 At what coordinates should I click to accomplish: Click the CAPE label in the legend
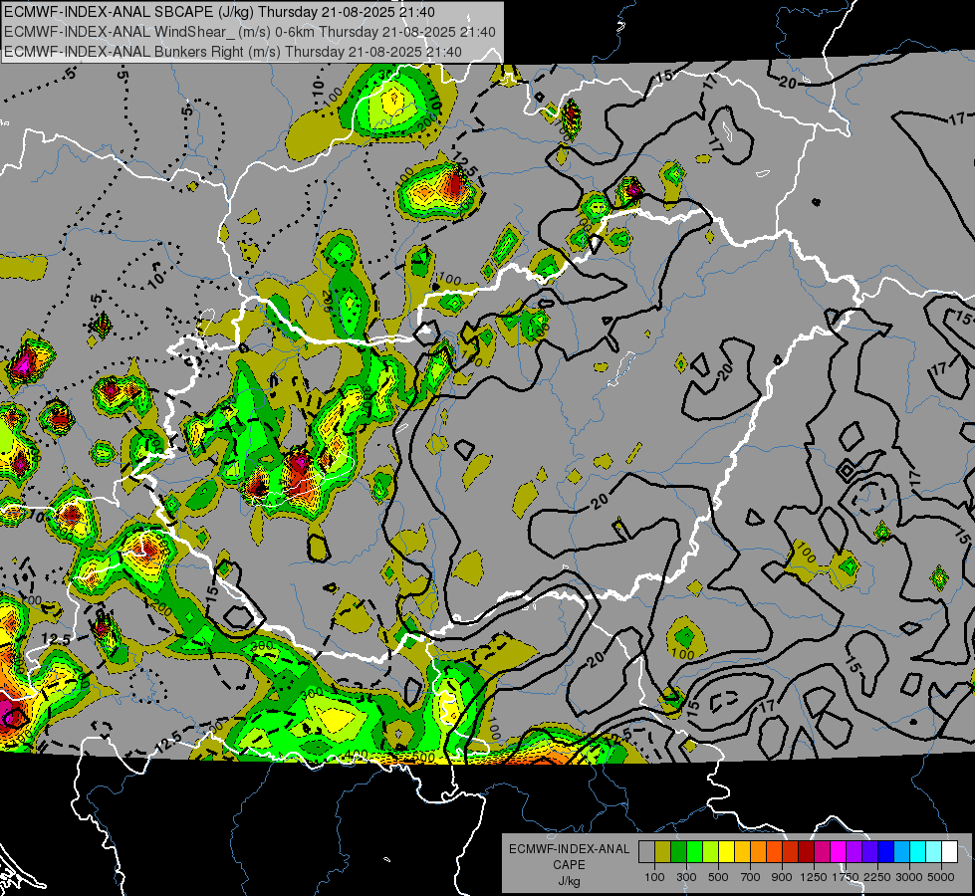(569, 864)
